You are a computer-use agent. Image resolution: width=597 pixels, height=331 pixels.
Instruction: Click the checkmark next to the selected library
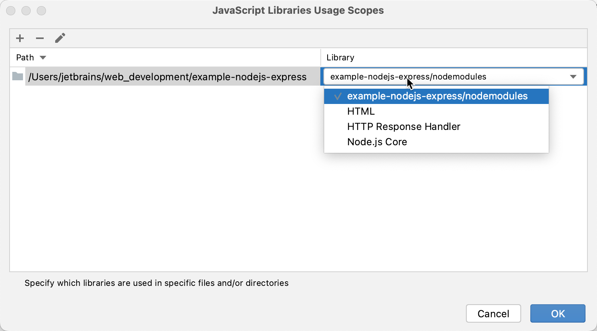(x=338, y=96)
